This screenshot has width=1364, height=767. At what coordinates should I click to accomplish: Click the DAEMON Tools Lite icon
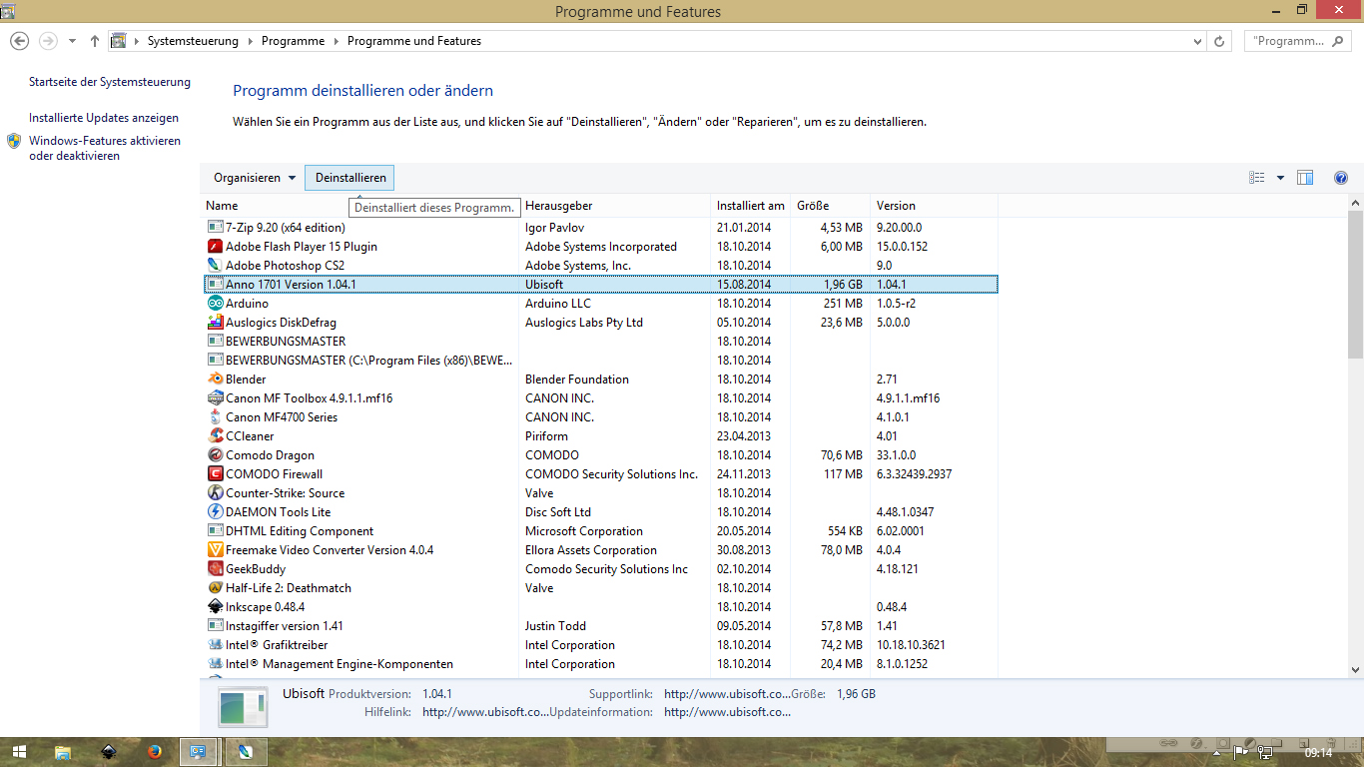tap(215, 512)
